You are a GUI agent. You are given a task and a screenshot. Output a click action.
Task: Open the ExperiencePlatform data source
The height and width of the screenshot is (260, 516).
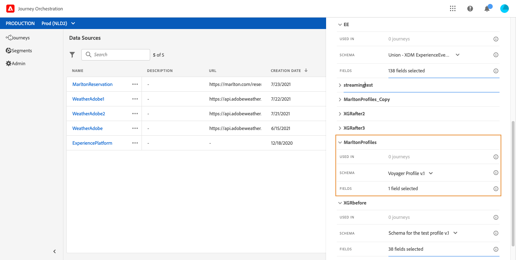click(x=92, y=143)
